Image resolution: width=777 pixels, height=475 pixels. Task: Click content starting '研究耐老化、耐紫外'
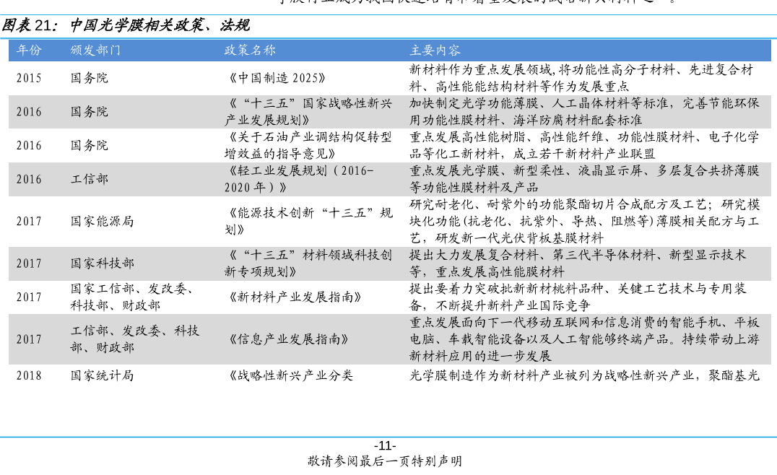[x=584, y=221]
